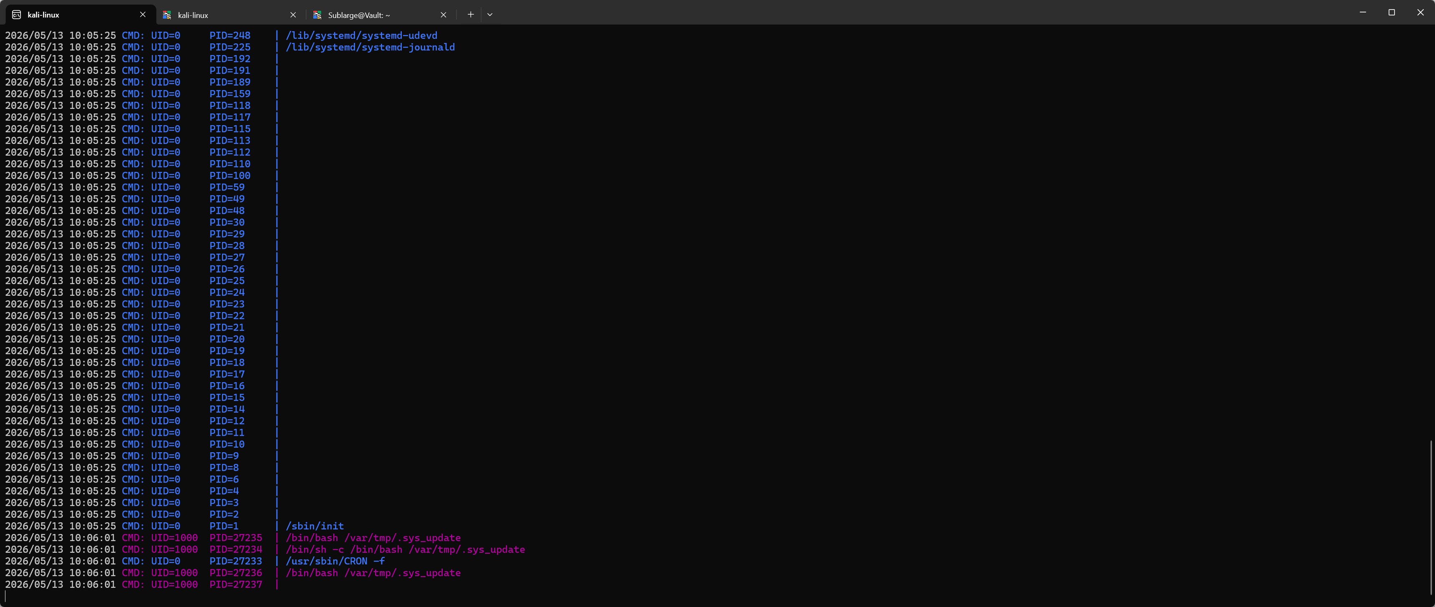Open the new tab profile dropdown

coord(489,15)
